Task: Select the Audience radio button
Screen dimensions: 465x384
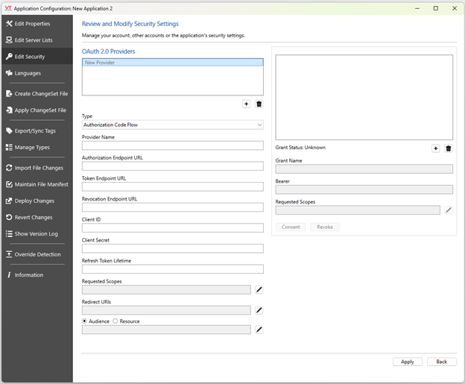Action: click(85, 321)
